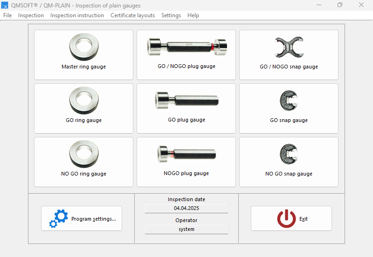Open the Settings menu
The width and height of the screenshot is (373, 257).
(x=171, y=15)
